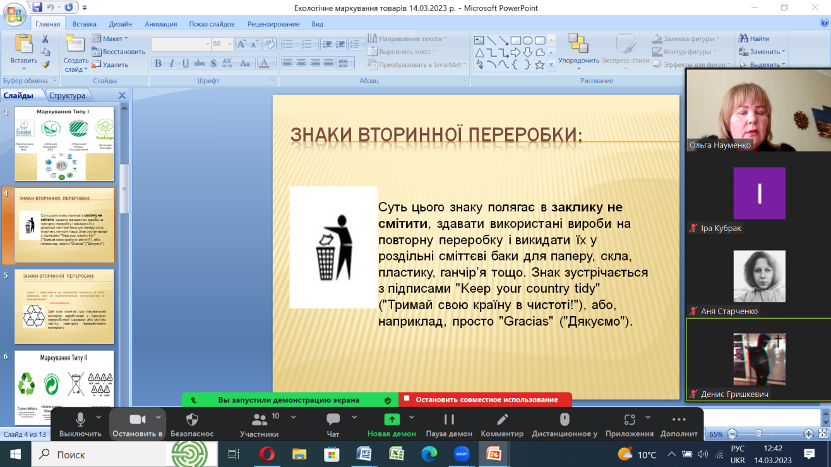The image size is (831, 467).
Task: Open Zoom Комментировать annotate pencil
Action: 502,424
